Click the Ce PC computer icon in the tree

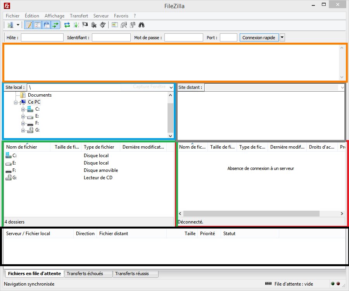[23, 102]
